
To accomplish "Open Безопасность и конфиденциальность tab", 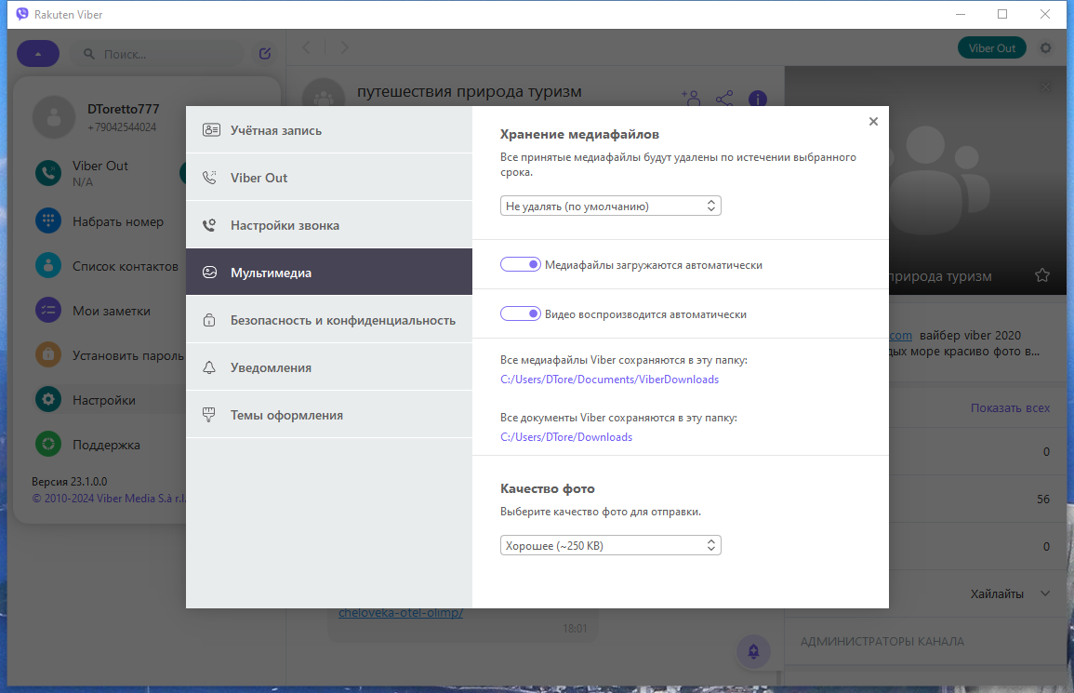I will pyautogui.click(x=329, y=320).
